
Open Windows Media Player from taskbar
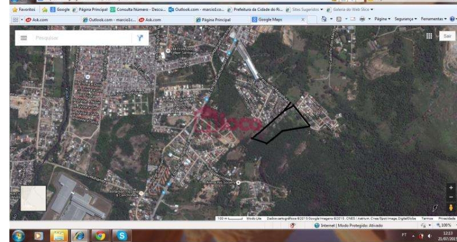[x=39, y=236]
